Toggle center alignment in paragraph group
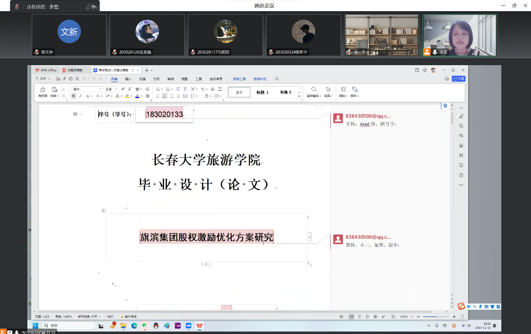The width and height of the screenshot is (531, 334). click(164, 96)
